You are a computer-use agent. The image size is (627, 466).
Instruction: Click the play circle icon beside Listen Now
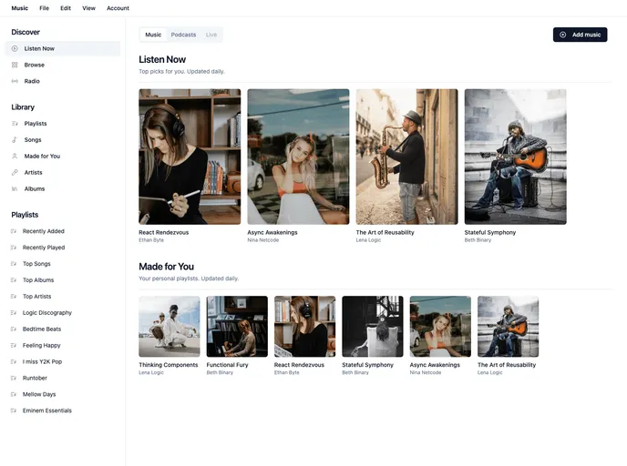[15, 48]
